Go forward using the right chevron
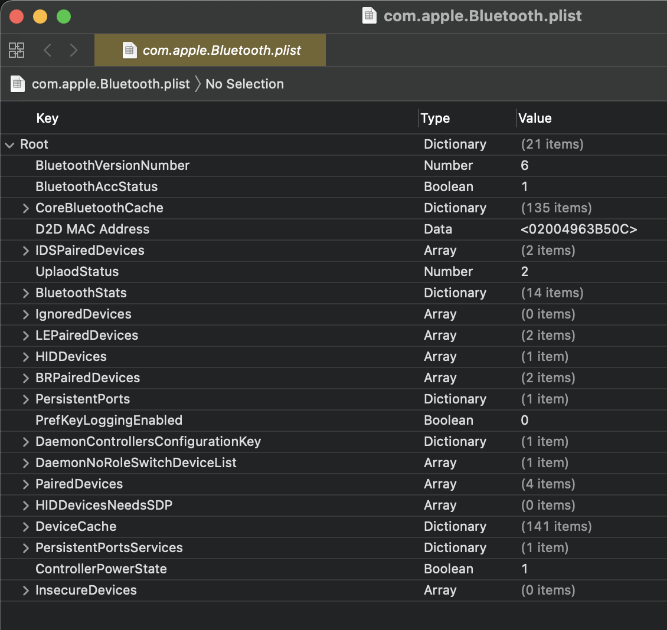667x630 pixels. [74, 50]
